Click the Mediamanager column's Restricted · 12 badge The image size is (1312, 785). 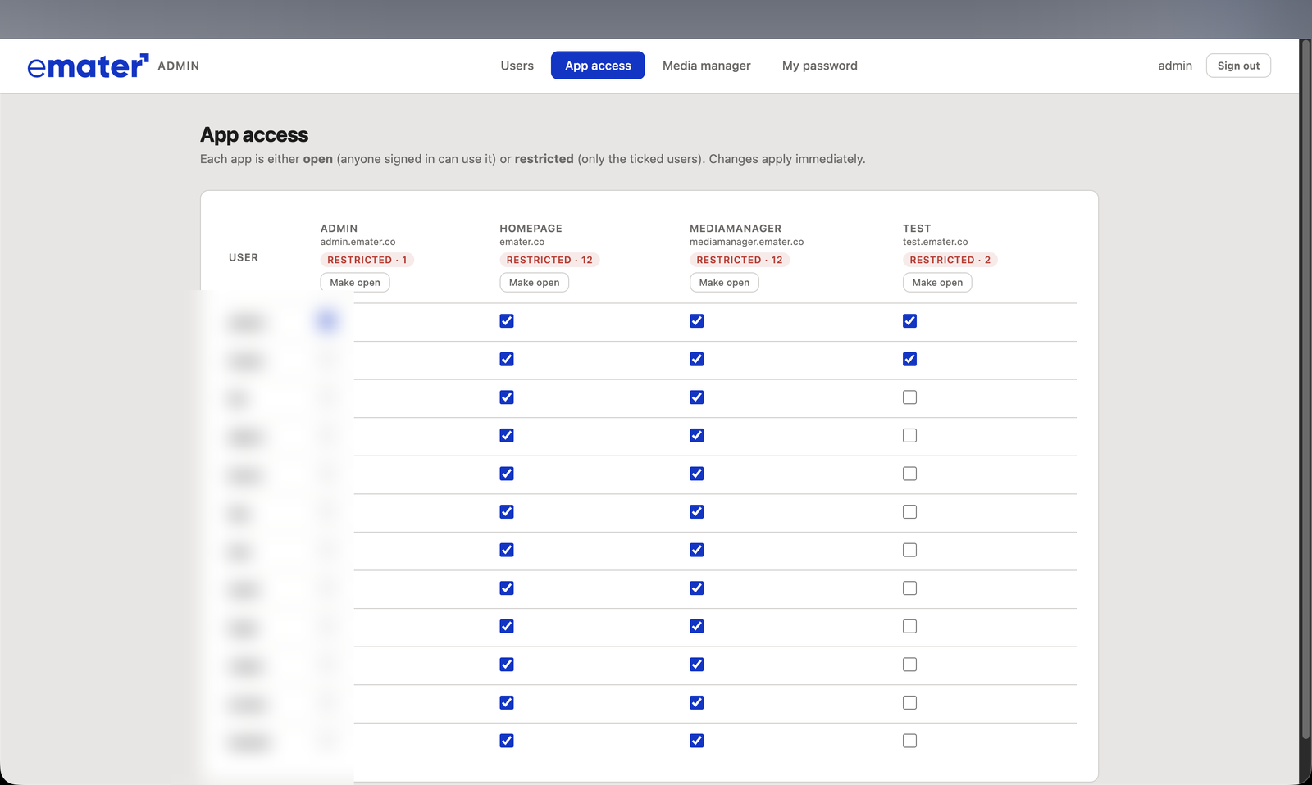[x=740, y=260]
